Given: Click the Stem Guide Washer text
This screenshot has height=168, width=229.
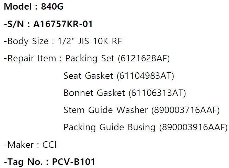Looking at the screenshot, I should pyautogui.click(x=106, y=110).
